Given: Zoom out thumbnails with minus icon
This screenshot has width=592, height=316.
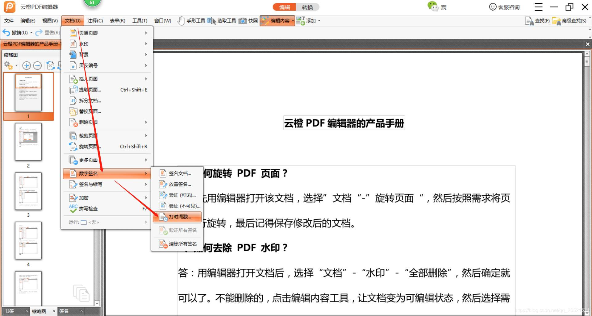Looking at the screenshot, I should click(x=37, y=65).
